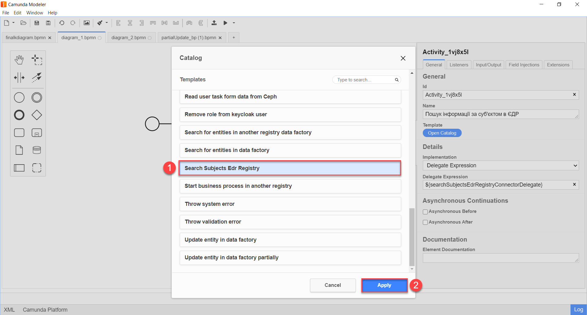Open the Listeners properties tab
Image resolution: width=587 pixels, height=315 pixels.
(459, 65)
